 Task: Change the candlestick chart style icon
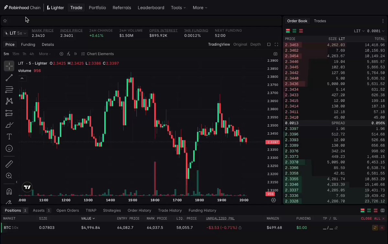pos(75,54)
